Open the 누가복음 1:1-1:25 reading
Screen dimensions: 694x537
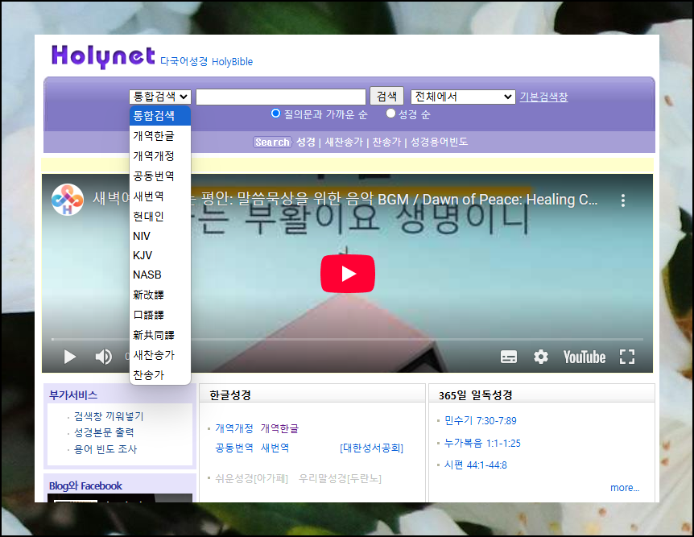tap(482, 443)
